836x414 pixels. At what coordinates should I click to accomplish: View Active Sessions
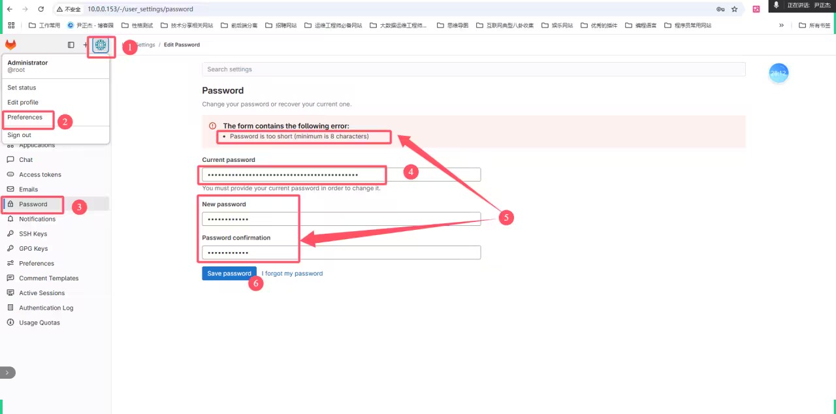click(42, 293)
